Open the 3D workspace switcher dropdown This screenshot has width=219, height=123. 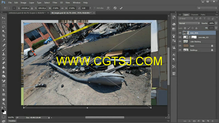(207, 8)
